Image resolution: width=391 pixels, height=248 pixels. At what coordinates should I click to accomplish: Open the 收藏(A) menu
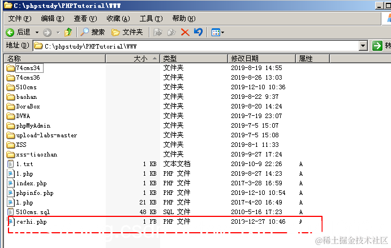(118, 19)
